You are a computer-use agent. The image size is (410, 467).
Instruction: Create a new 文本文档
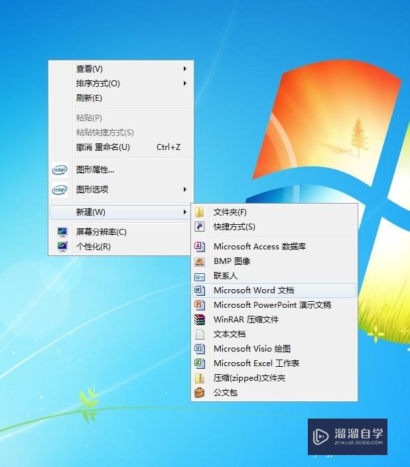point(274,334)
